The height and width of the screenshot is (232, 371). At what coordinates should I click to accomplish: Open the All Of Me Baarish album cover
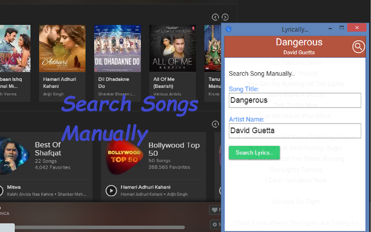click(172, 48)
